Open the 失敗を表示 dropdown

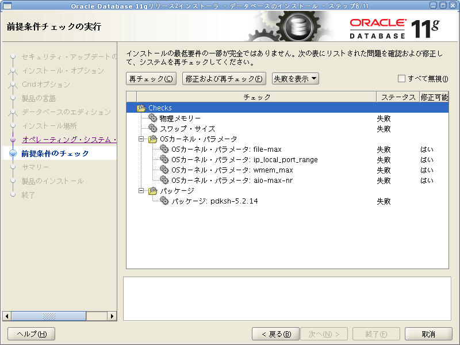coord(295,79)
